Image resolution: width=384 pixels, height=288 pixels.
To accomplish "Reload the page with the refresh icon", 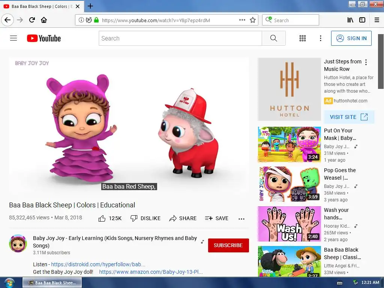I will point(32,20).
